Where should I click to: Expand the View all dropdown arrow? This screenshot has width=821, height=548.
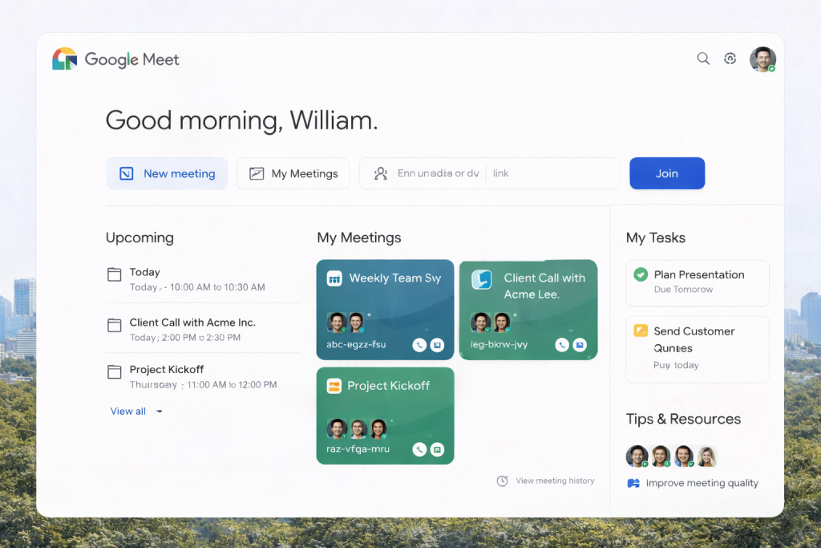coord(160,412)
